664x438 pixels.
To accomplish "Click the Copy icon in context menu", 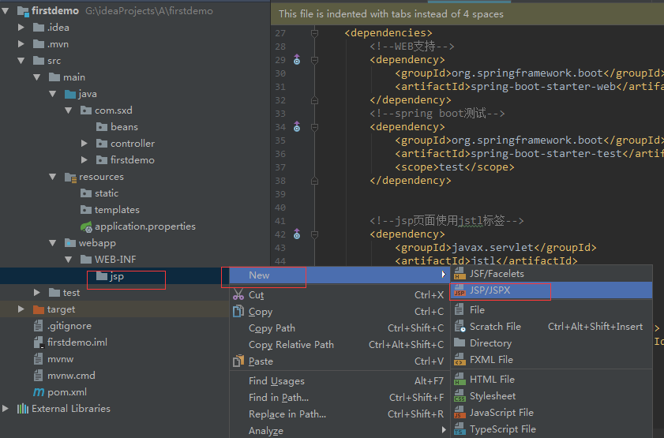I will tap(238, 312).
